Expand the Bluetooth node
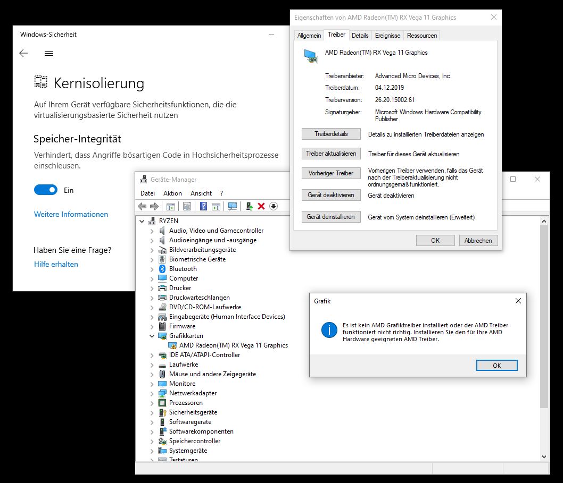The height and width of the screenshot is (483, 563). [x=152, y=269]
